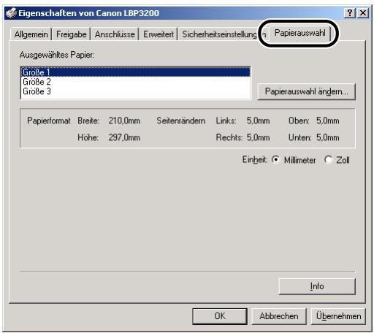Cancel with the Abbrechen button

[279, 316]
